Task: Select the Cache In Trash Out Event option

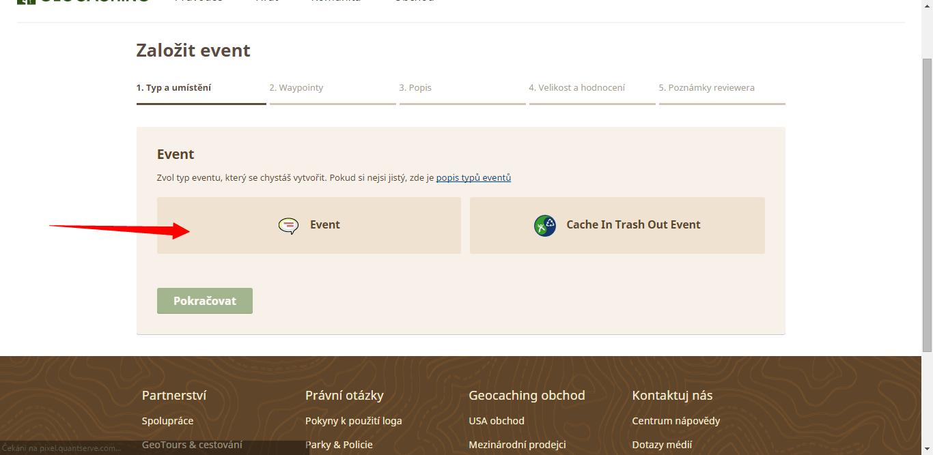Action: pyautogui.click(x=617, y=226)
